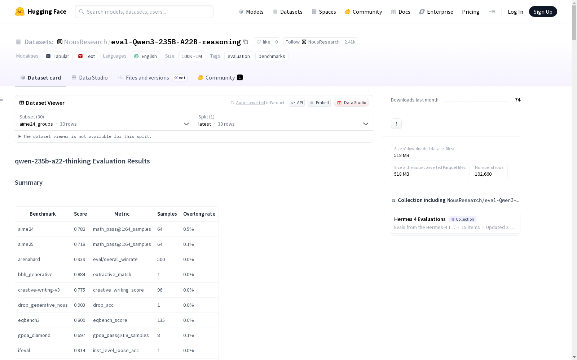This screenshot has height=360, width=577.
Task: Switch to the Data Studio tab
Action: pyautogui.click(x=90, y=78)
